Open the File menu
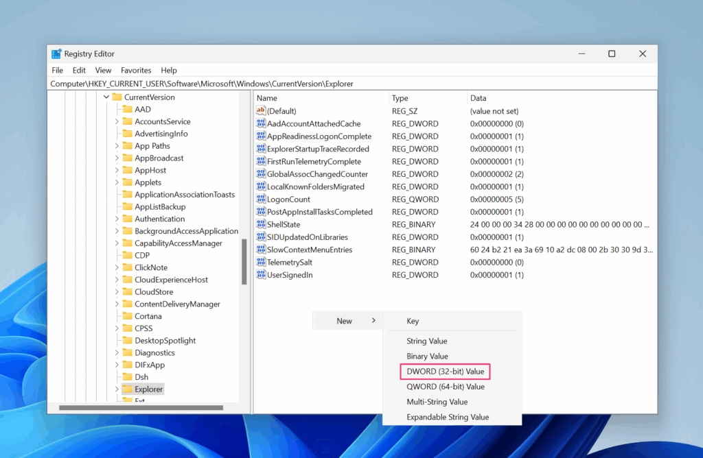Viewport: 703px width, 458px height. click(x=58, y=71)
